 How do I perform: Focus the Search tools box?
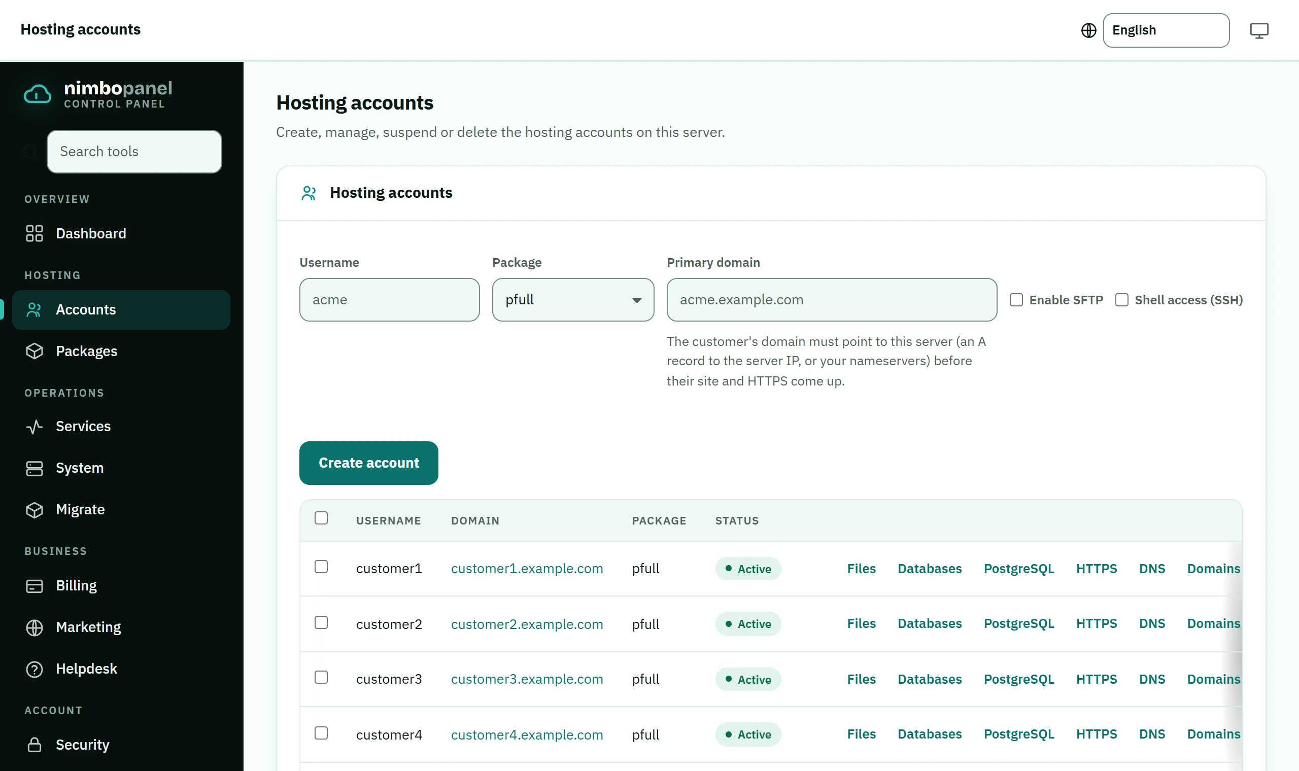134,152
